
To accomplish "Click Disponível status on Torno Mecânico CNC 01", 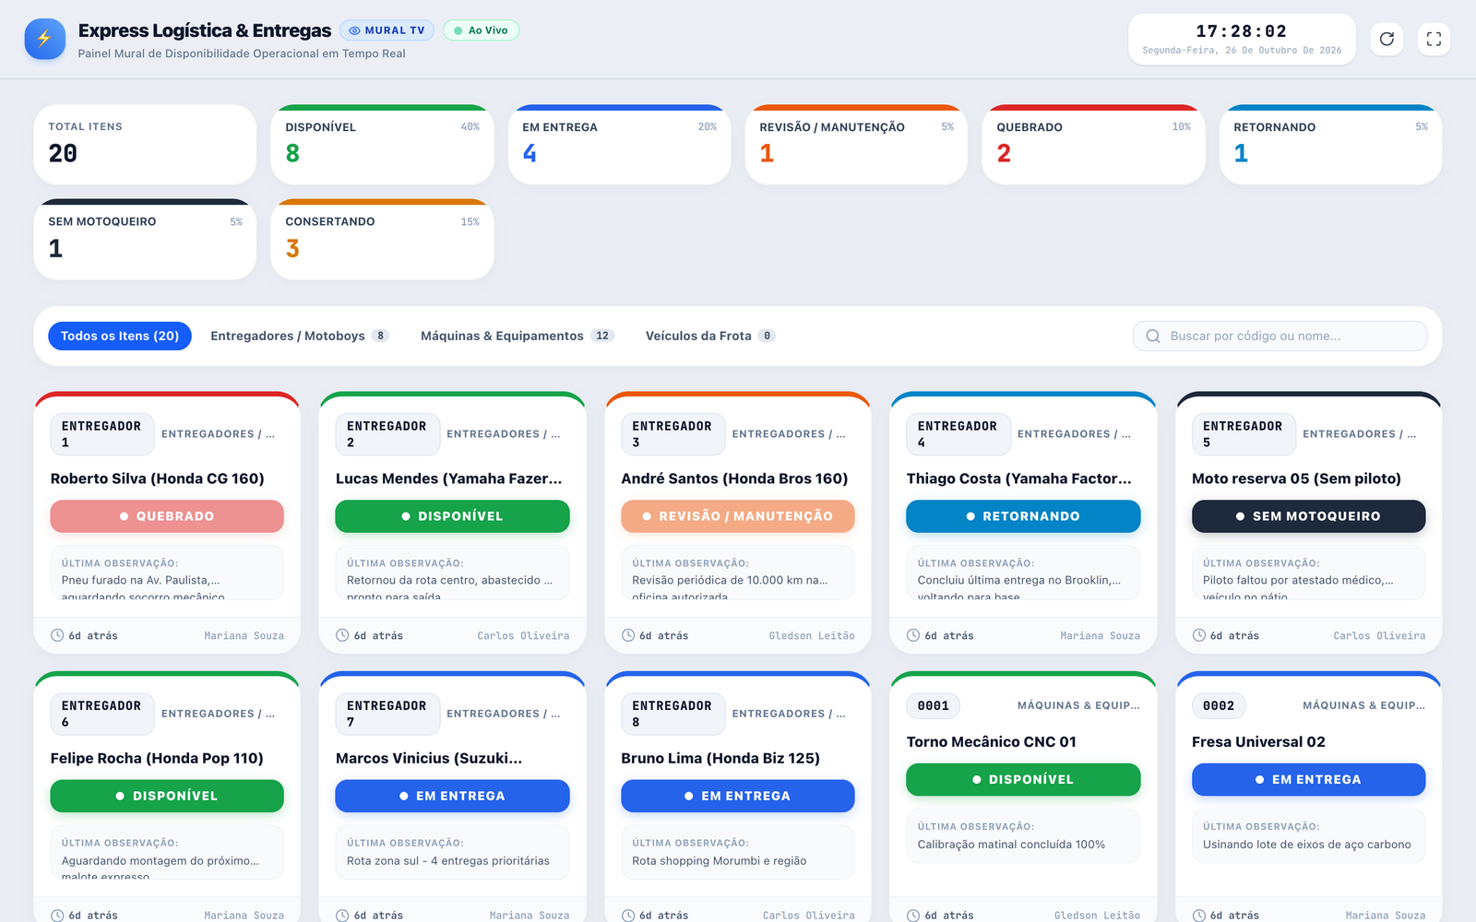I will click(1023, 779).
